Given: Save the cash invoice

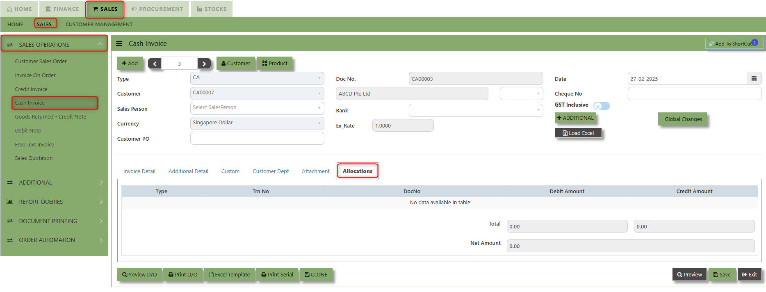Looking at the screenshot, I should pos(722,274).
